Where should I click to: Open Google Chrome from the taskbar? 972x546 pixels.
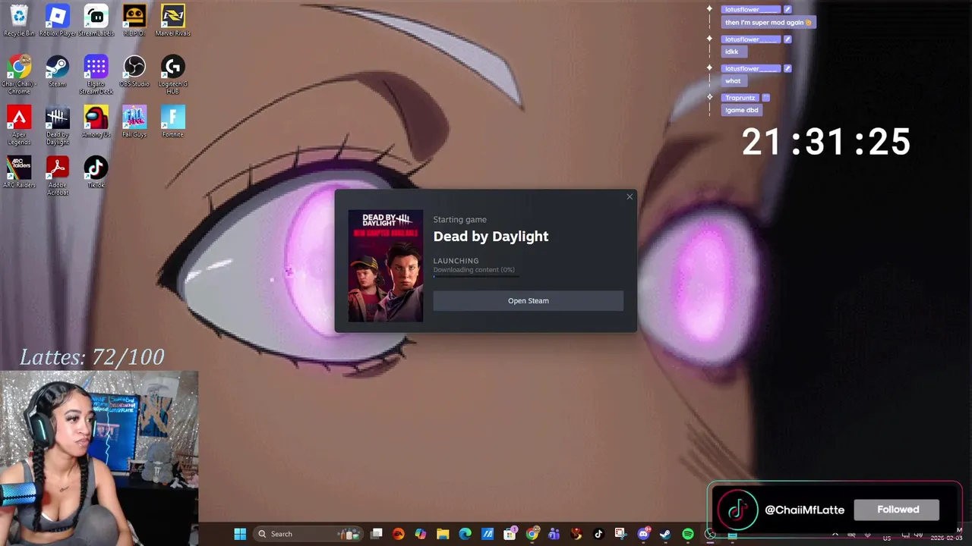click(532, 534)
